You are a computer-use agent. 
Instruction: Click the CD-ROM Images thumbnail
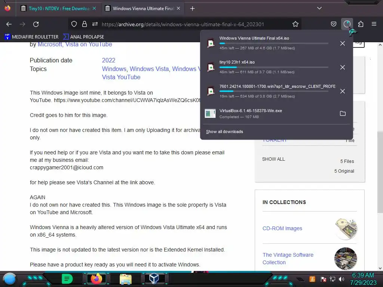(346, 229)
